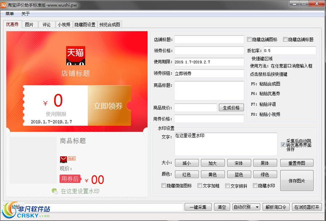
Task: Click the F7: 粘贴评语 shortcut text
Action: click(263, 104)
